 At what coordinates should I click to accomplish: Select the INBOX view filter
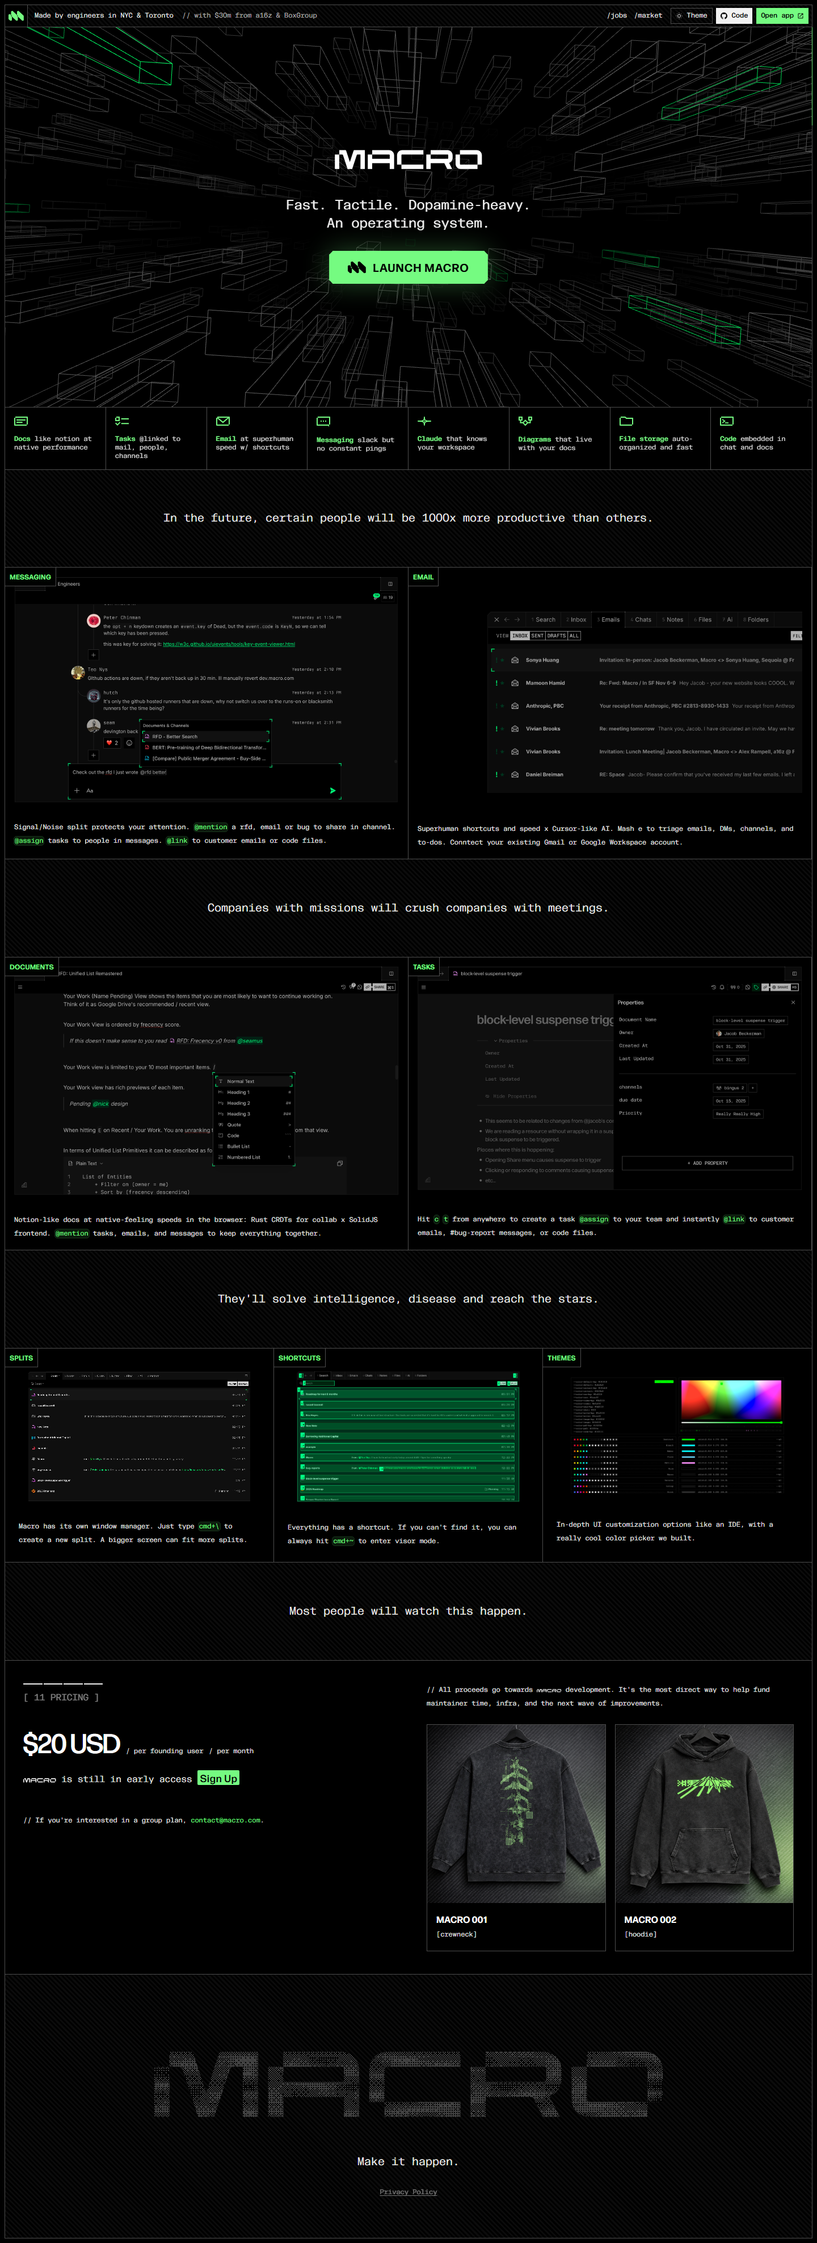[520, 636]
